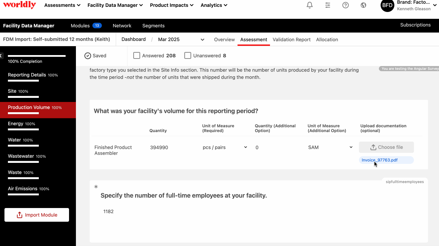Go to the Dashboard breadcrumb

pos(134,39)
